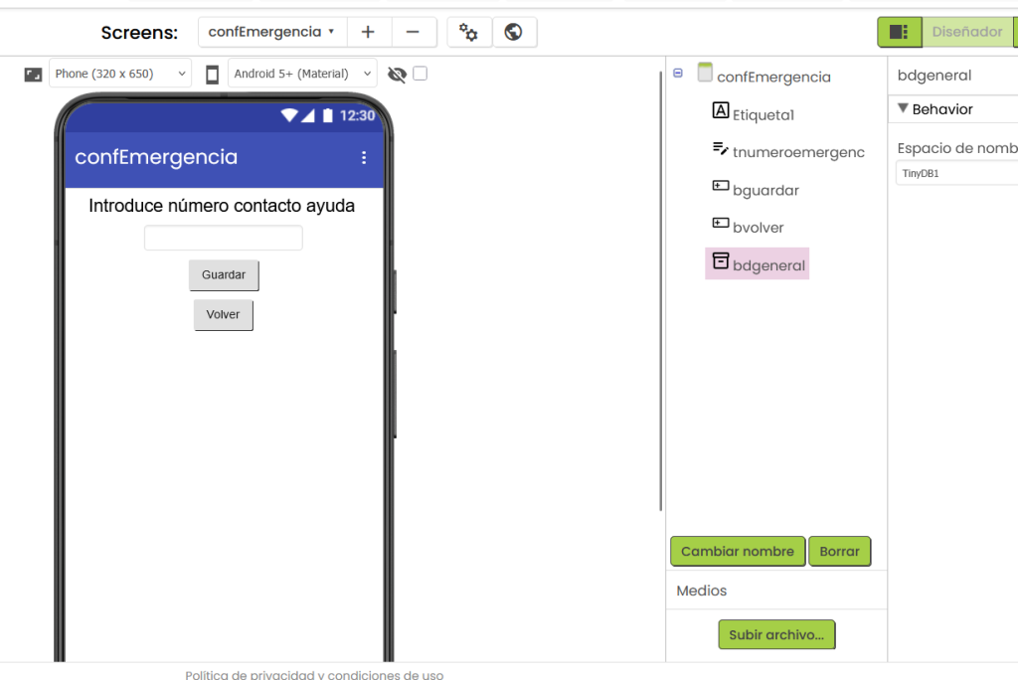Toggle the hidden components eye icon
This screenshot has height=680, width=1018.
[398, 74]
